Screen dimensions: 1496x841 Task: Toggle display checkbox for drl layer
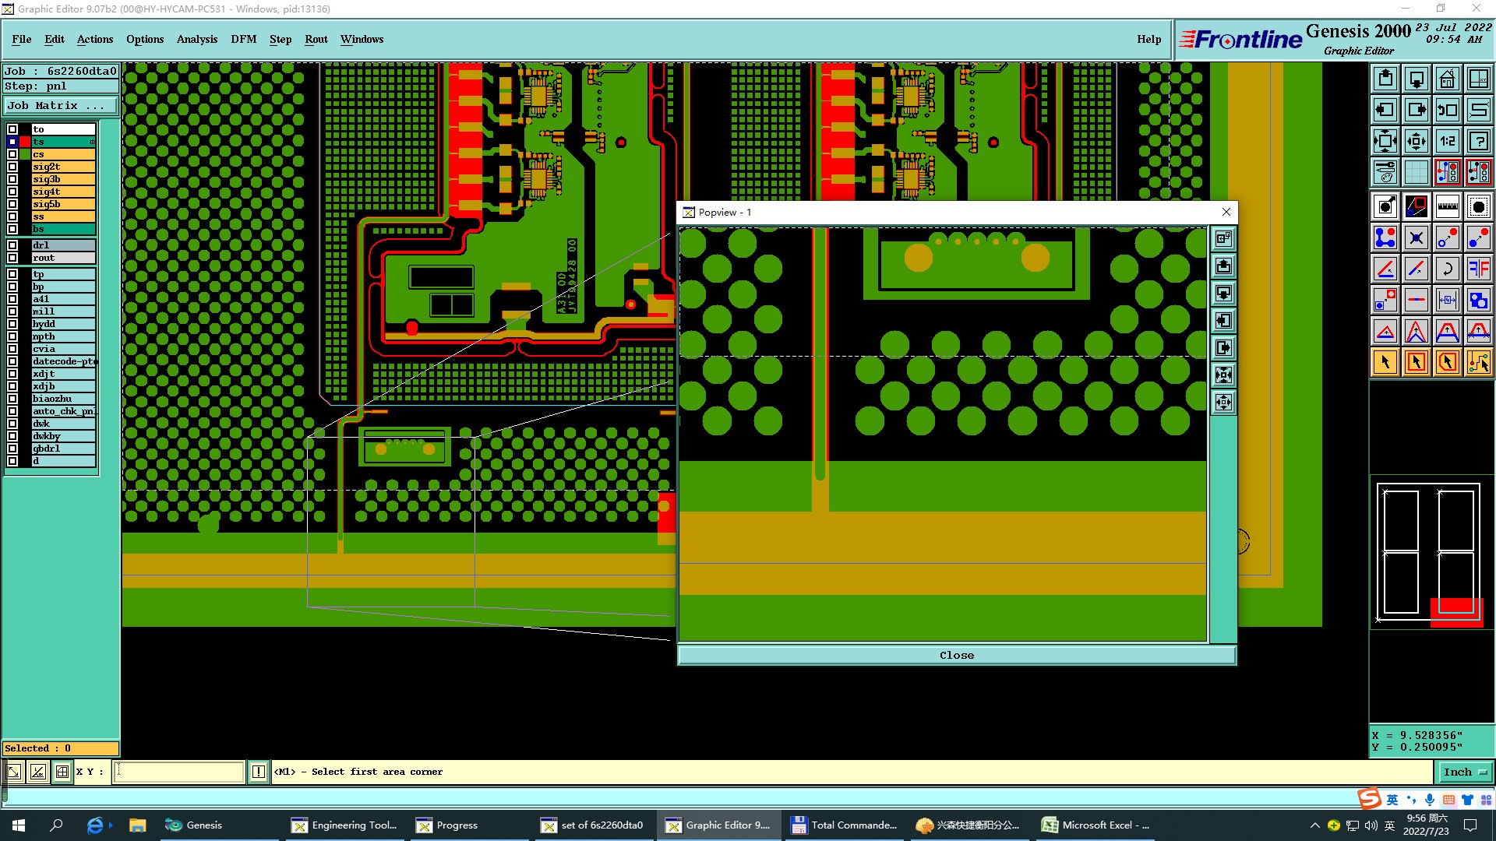click(12, 245)
